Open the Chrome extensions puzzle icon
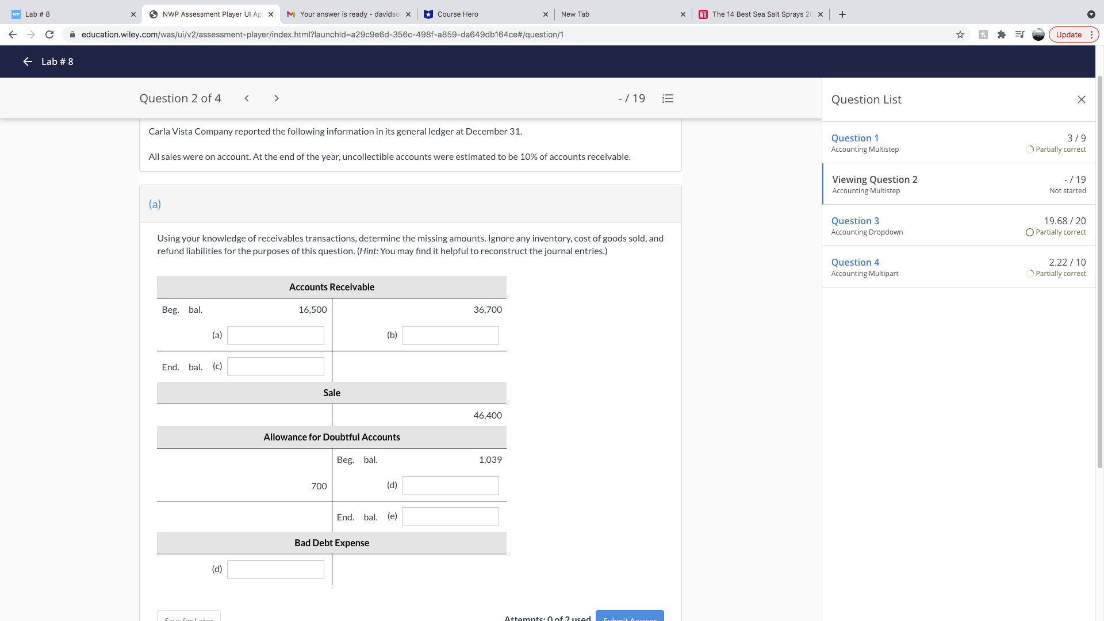This screenshot has width=1104, height=621. (x=1002, y=34)
